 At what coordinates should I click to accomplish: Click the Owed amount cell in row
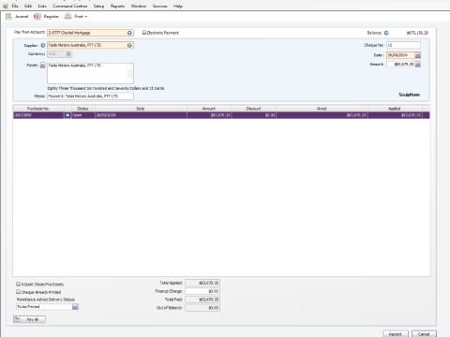[322, 115]
